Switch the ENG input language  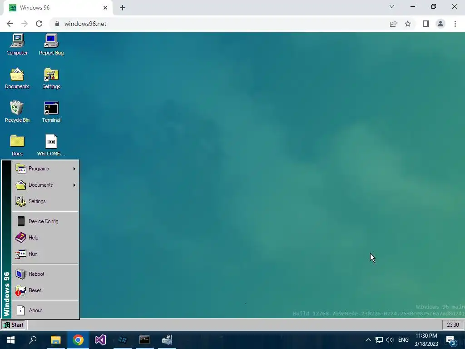403,340
